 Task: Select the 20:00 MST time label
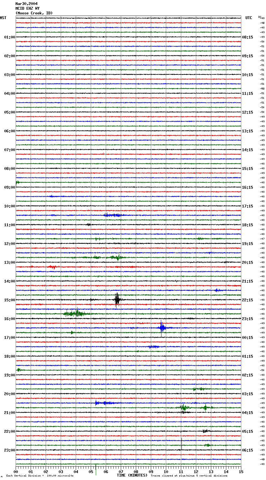tap(10, 394)
